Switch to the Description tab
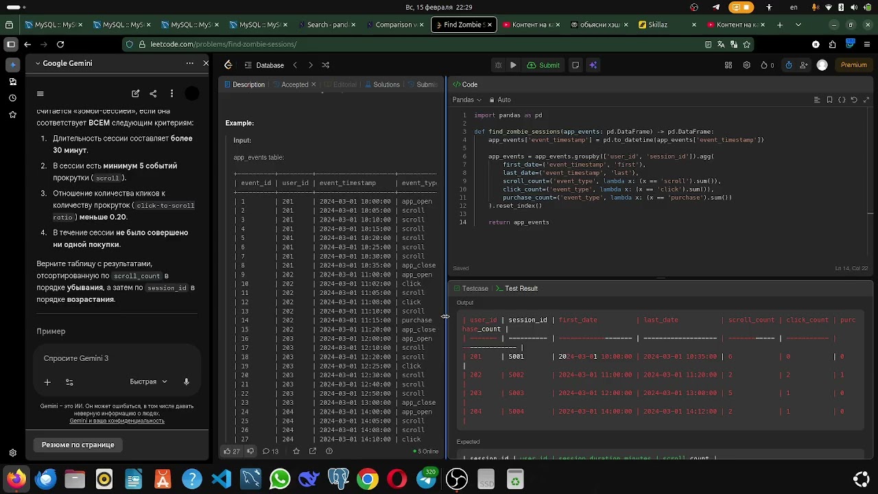878x494 pixels. tap(244, 84)
